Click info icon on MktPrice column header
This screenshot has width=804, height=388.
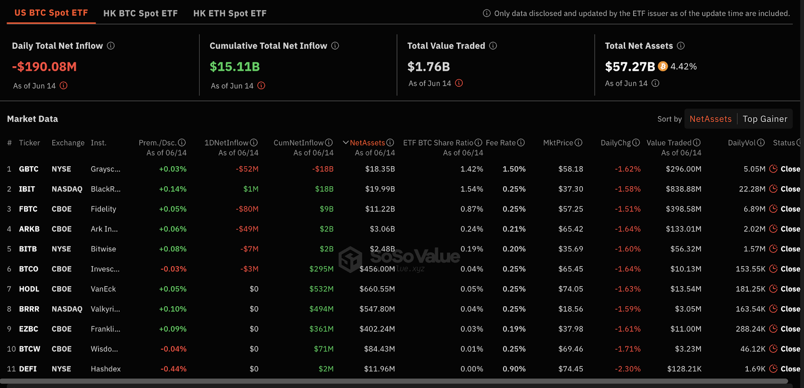[578, 143]
